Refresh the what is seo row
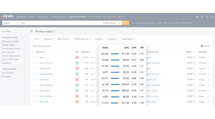The height and width of the screenshot is (119, 215). (209, 68)
